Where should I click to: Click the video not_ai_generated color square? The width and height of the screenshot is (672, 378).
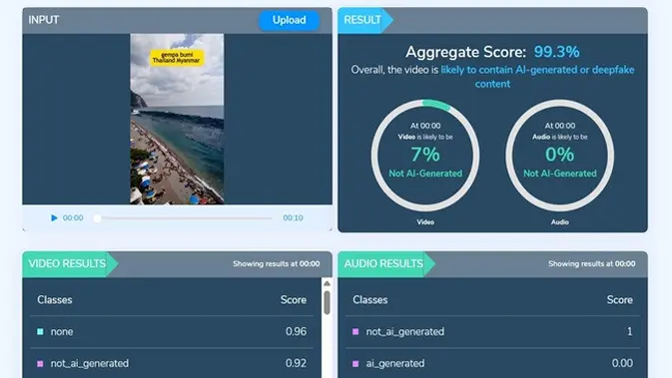click(40, 363)
